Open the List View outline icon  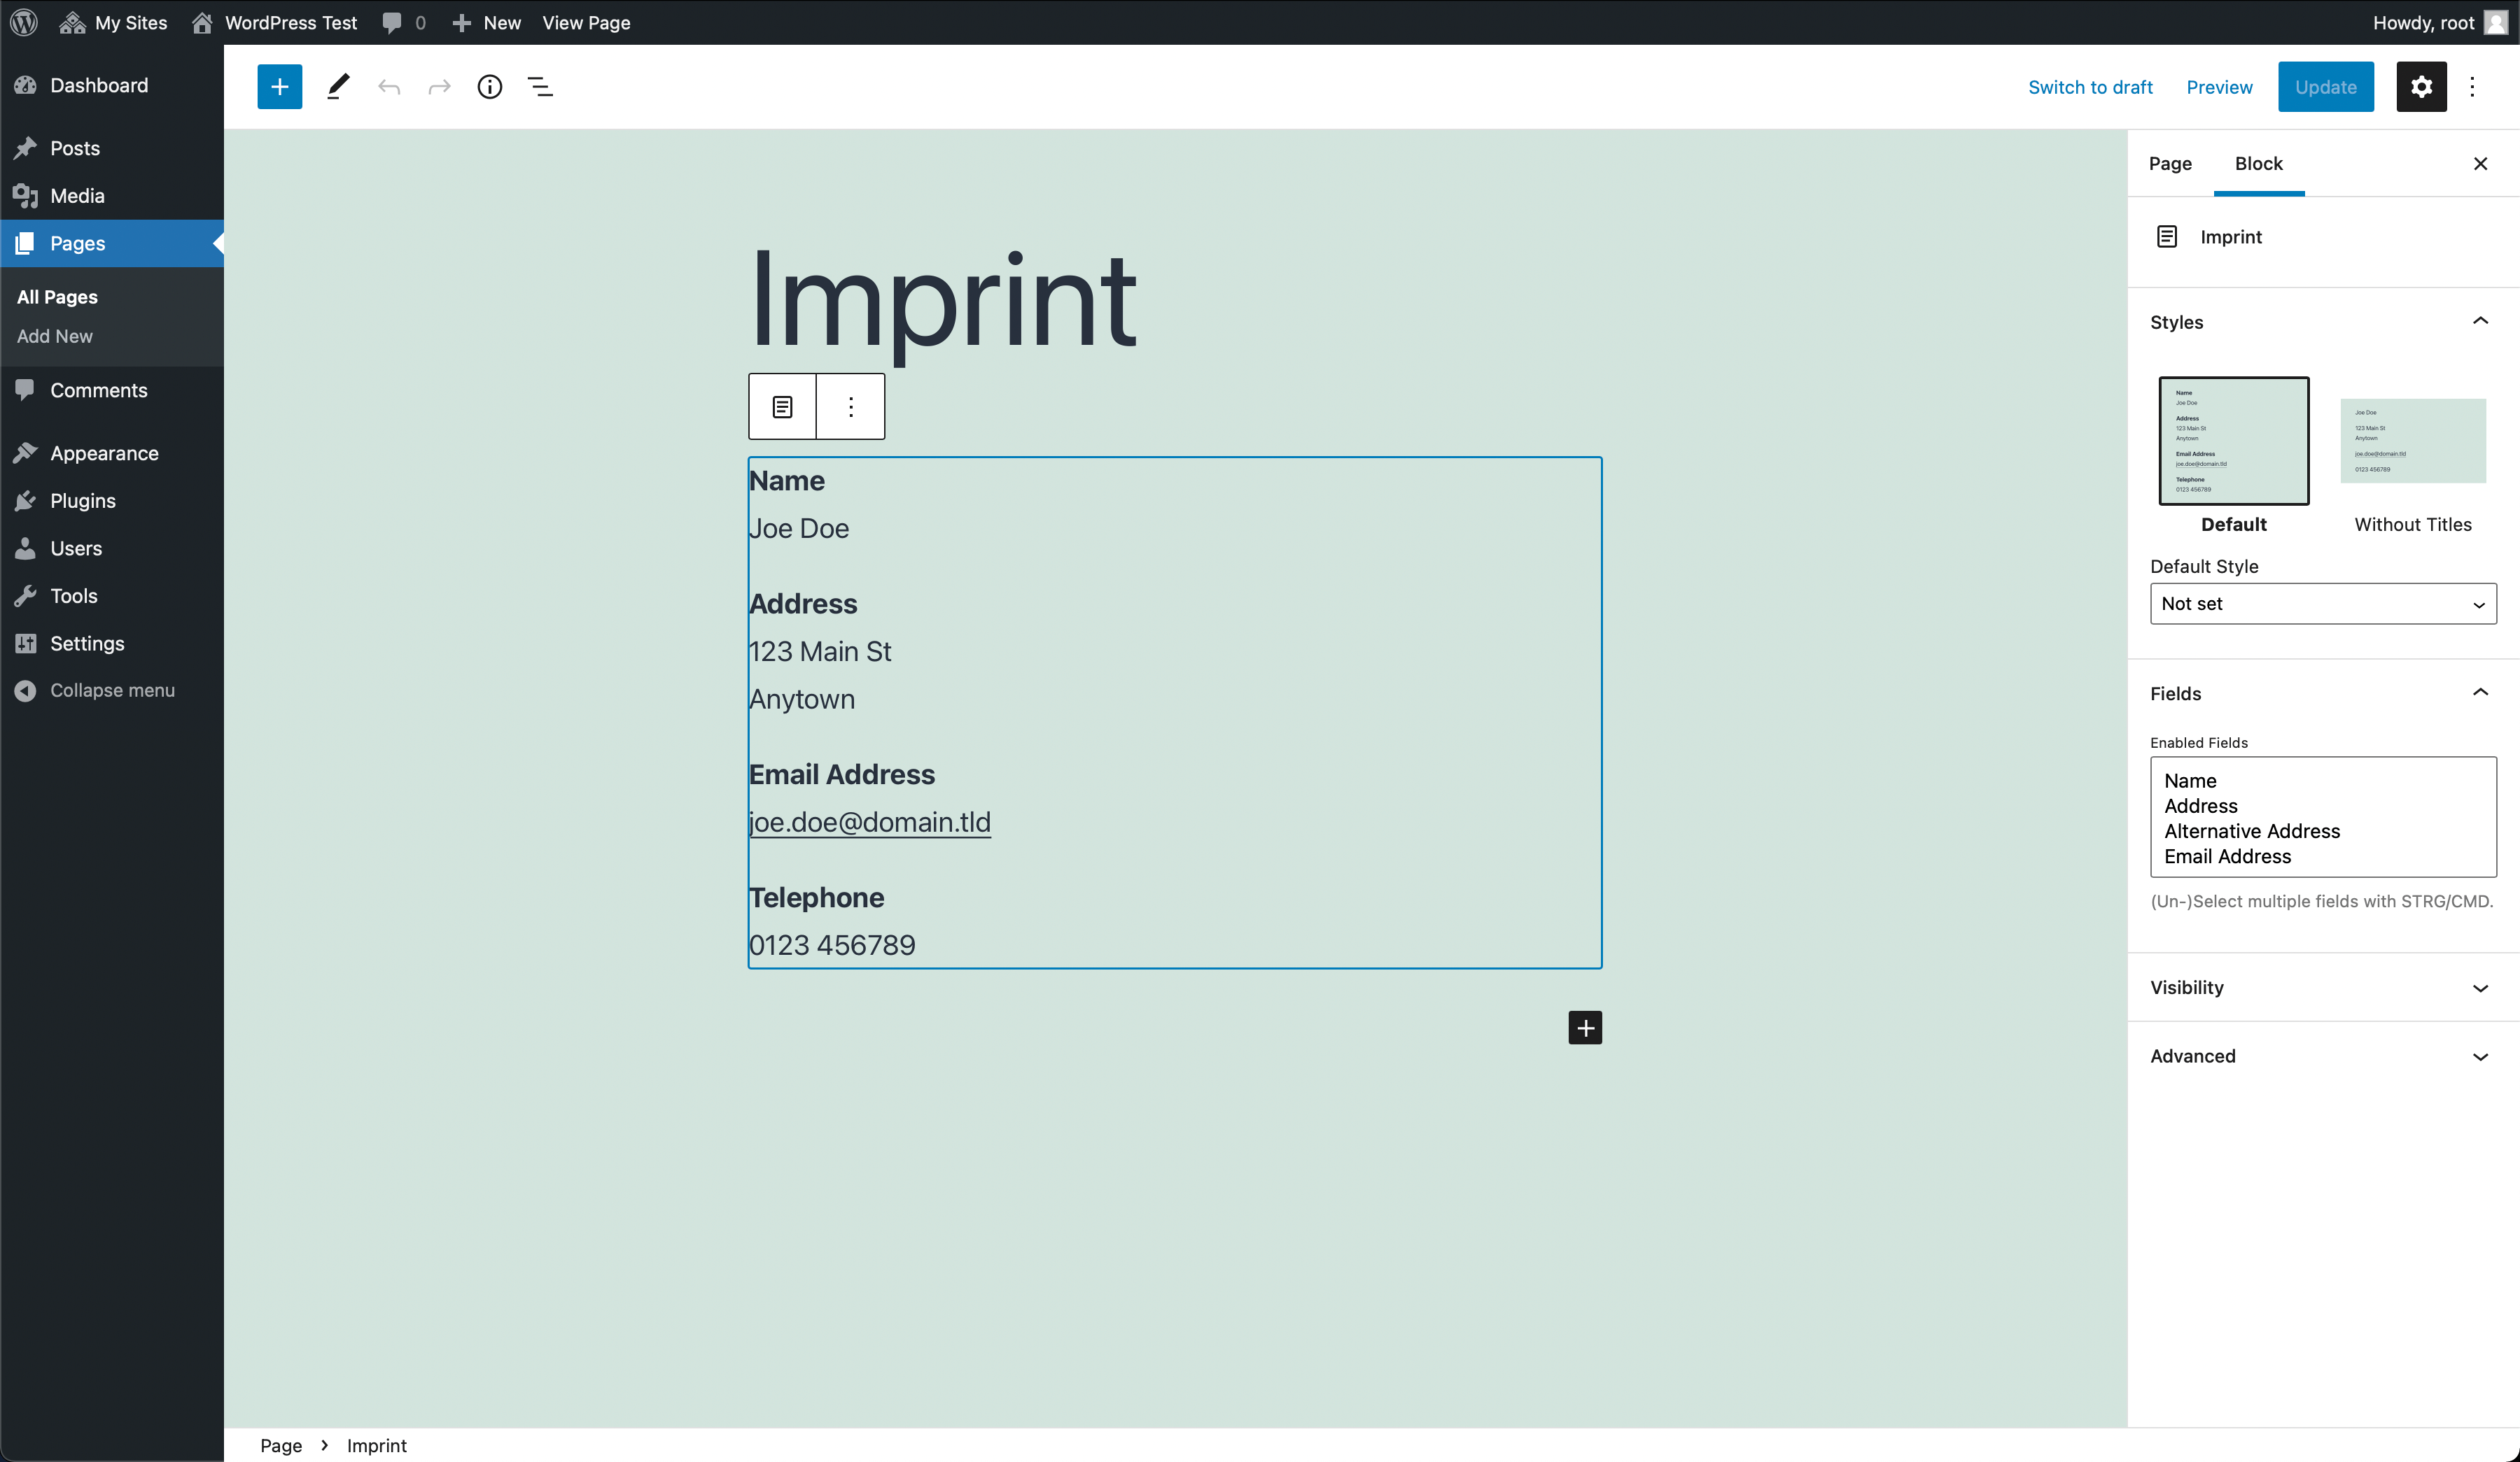tap(540, 87)
